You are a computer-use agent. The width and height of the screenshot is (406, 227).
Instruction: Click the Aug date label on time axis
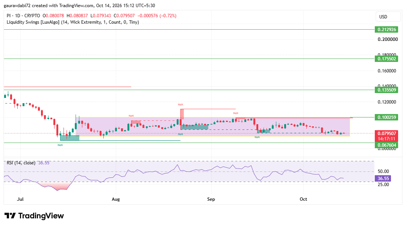pos(116,199)
